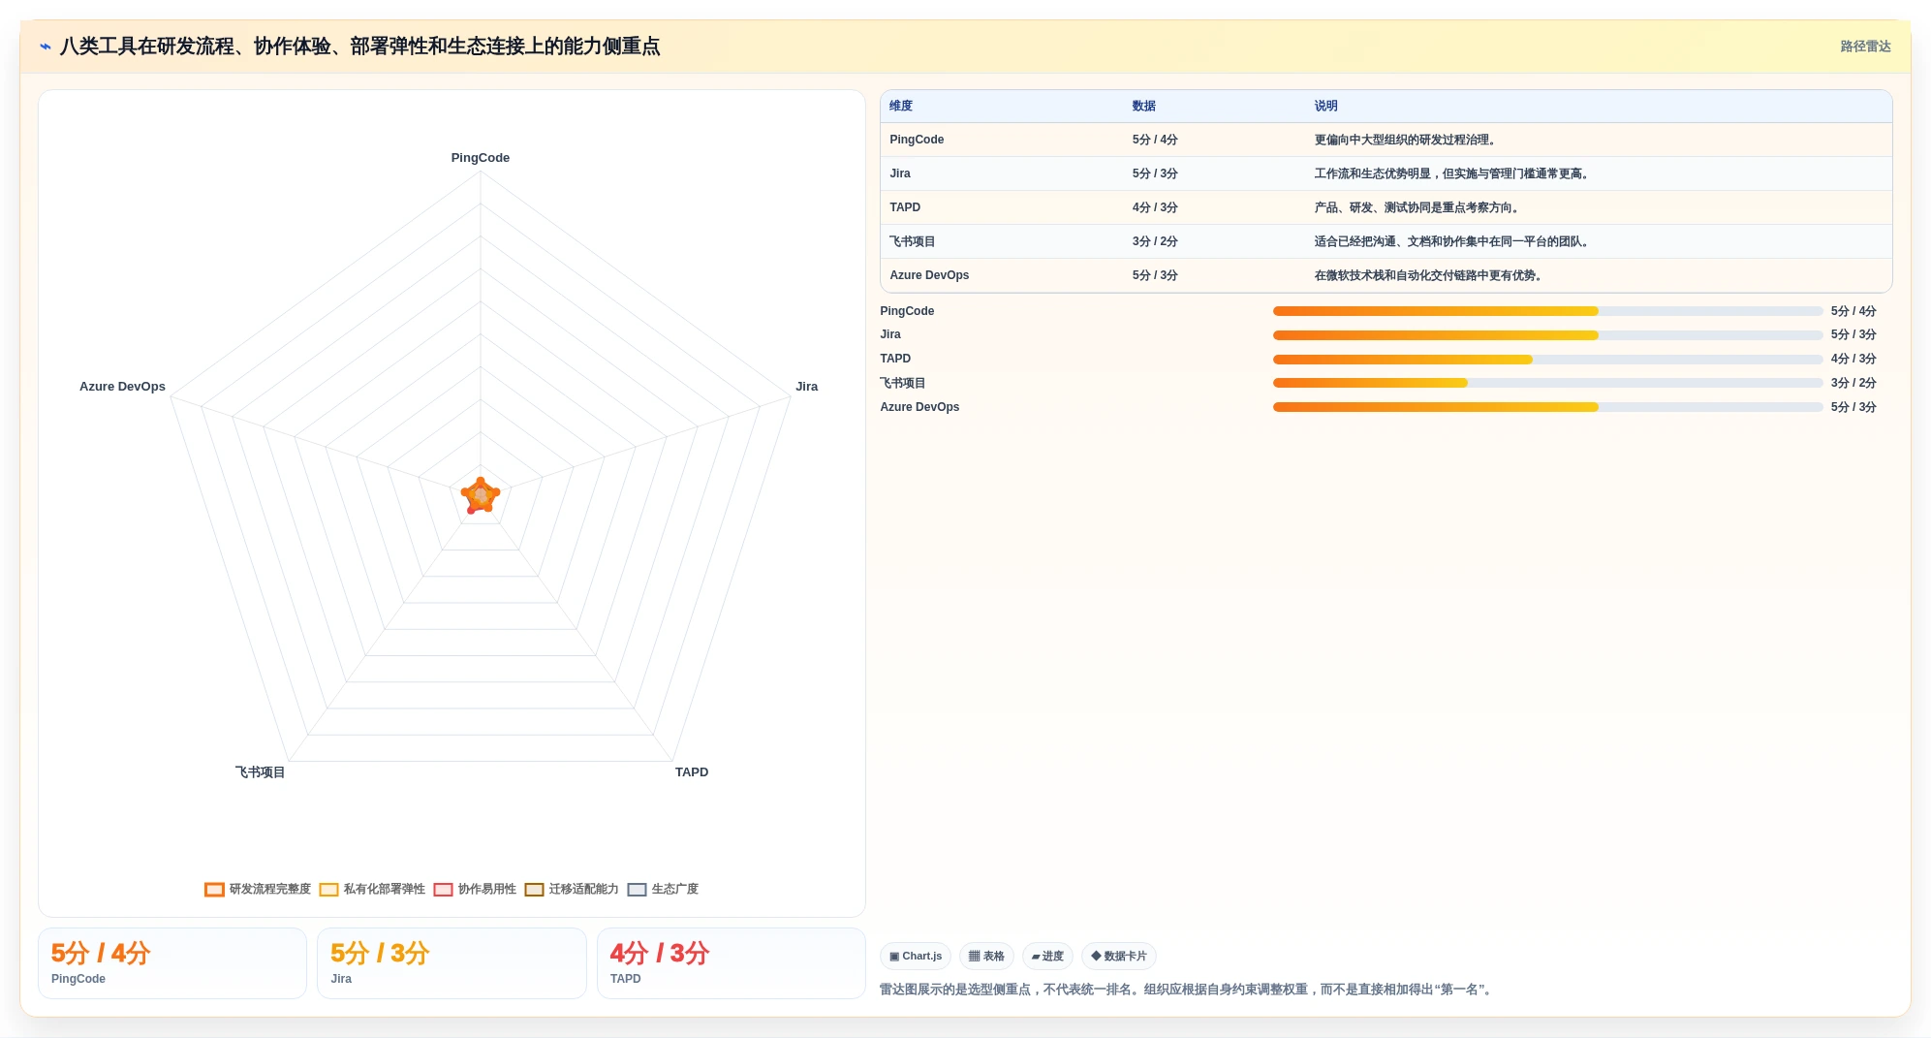Screen dimensions: 1931x1038
Task: Click Jira progress bar
Action: pyautogui.click(x=1547, y=335)
